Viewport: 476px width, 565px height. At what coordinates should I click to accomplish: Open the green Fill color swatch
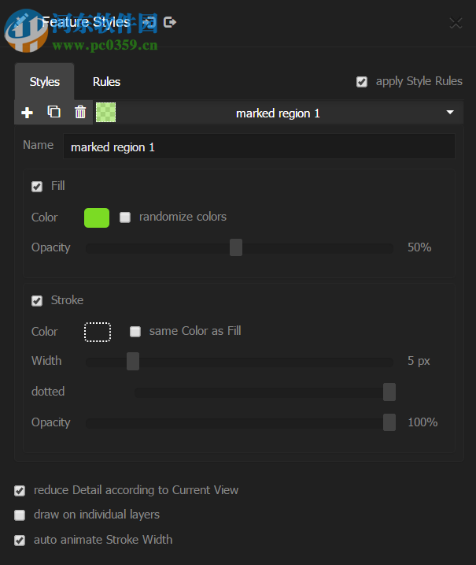97,217
